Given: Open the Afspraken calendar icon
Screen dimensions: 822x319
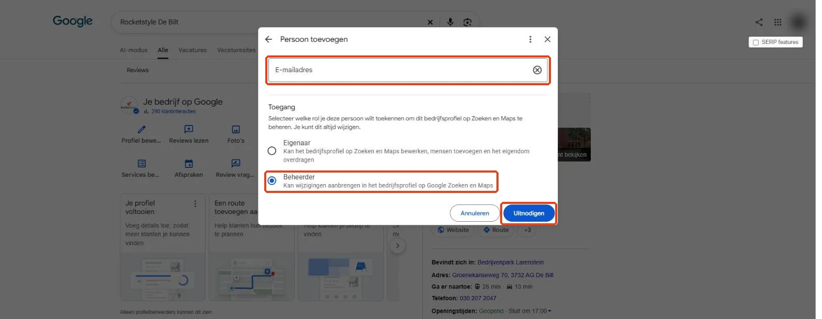Looking at the screenshot, I should pyautogui.click(x=189, y=164).
